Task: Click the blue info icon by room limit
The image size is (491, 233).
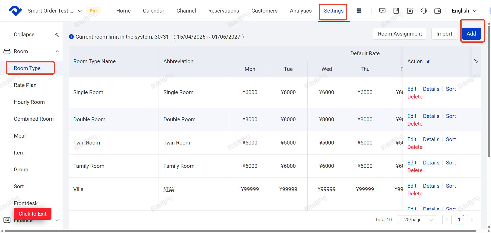Action: pos(71,37)
